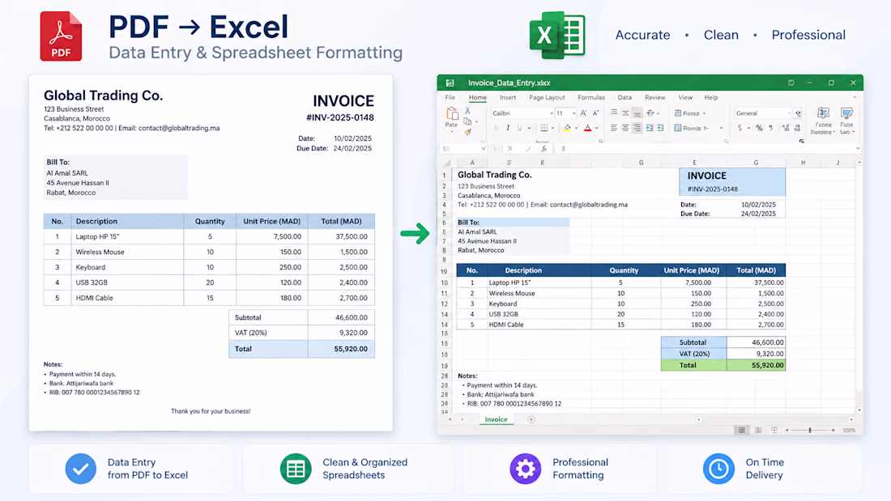This screenshot has width=891, height=501.
Task: Open the File menu
Action: pyautogui.click(x=450, y=98)
